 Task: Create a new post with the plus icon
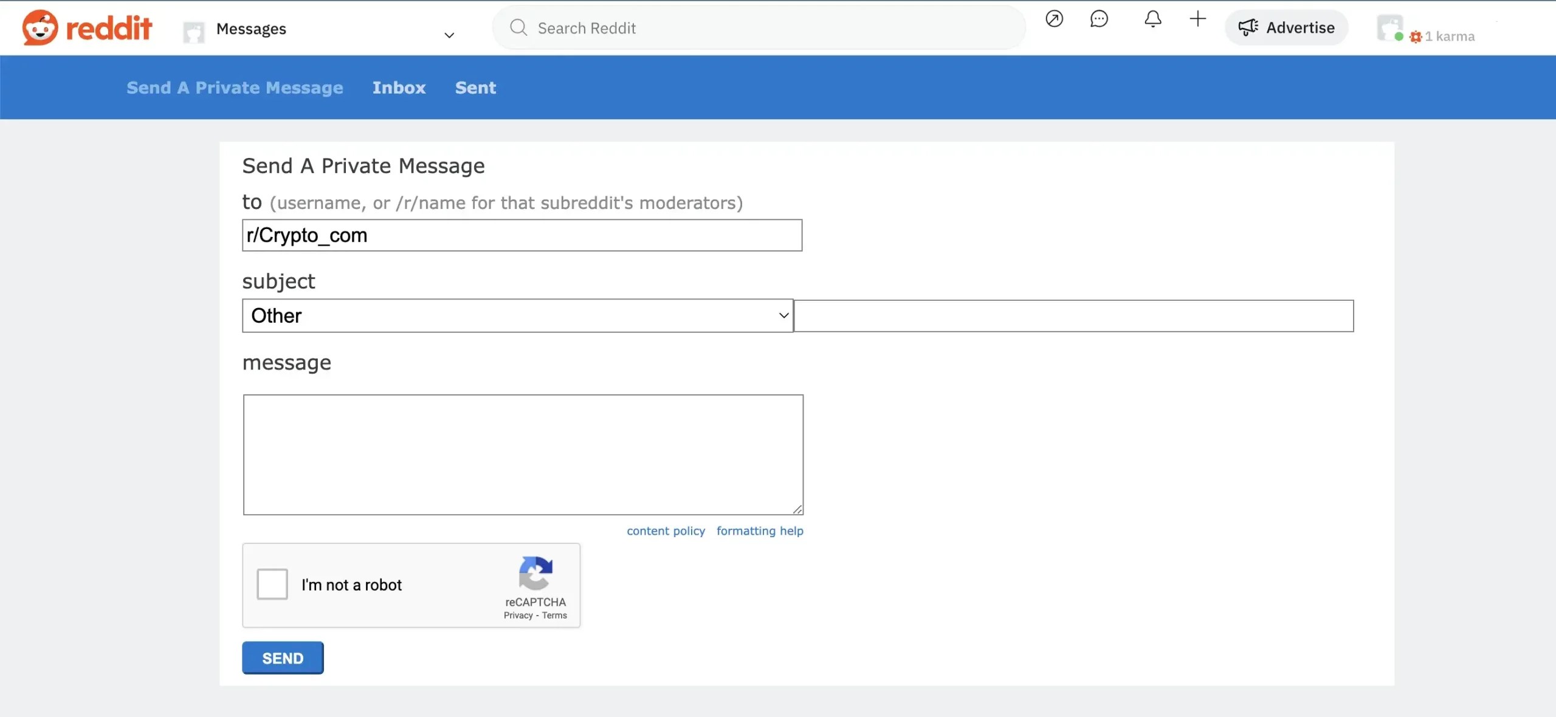click(1197, 19)
